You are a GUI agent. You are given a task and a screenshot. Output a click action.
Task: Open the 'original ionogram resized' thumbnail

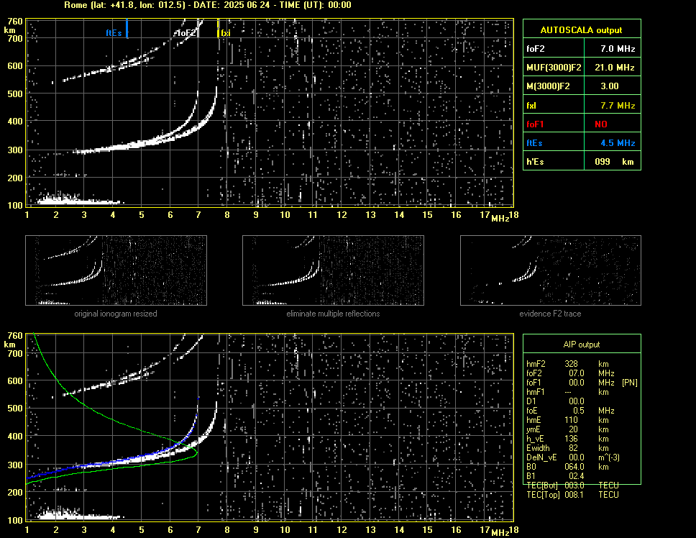[x=116, y=270]
